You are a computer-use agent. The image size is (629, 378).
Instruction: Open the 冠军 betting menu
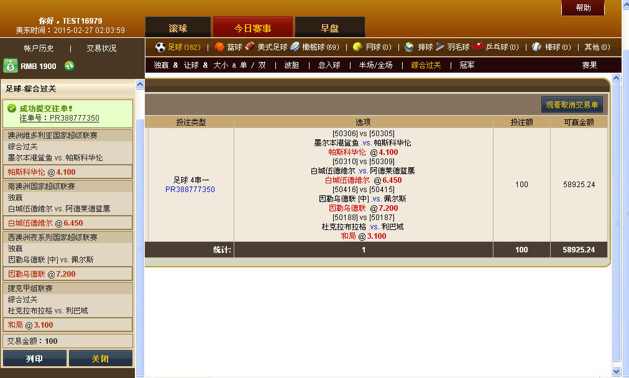click(467, 65)
